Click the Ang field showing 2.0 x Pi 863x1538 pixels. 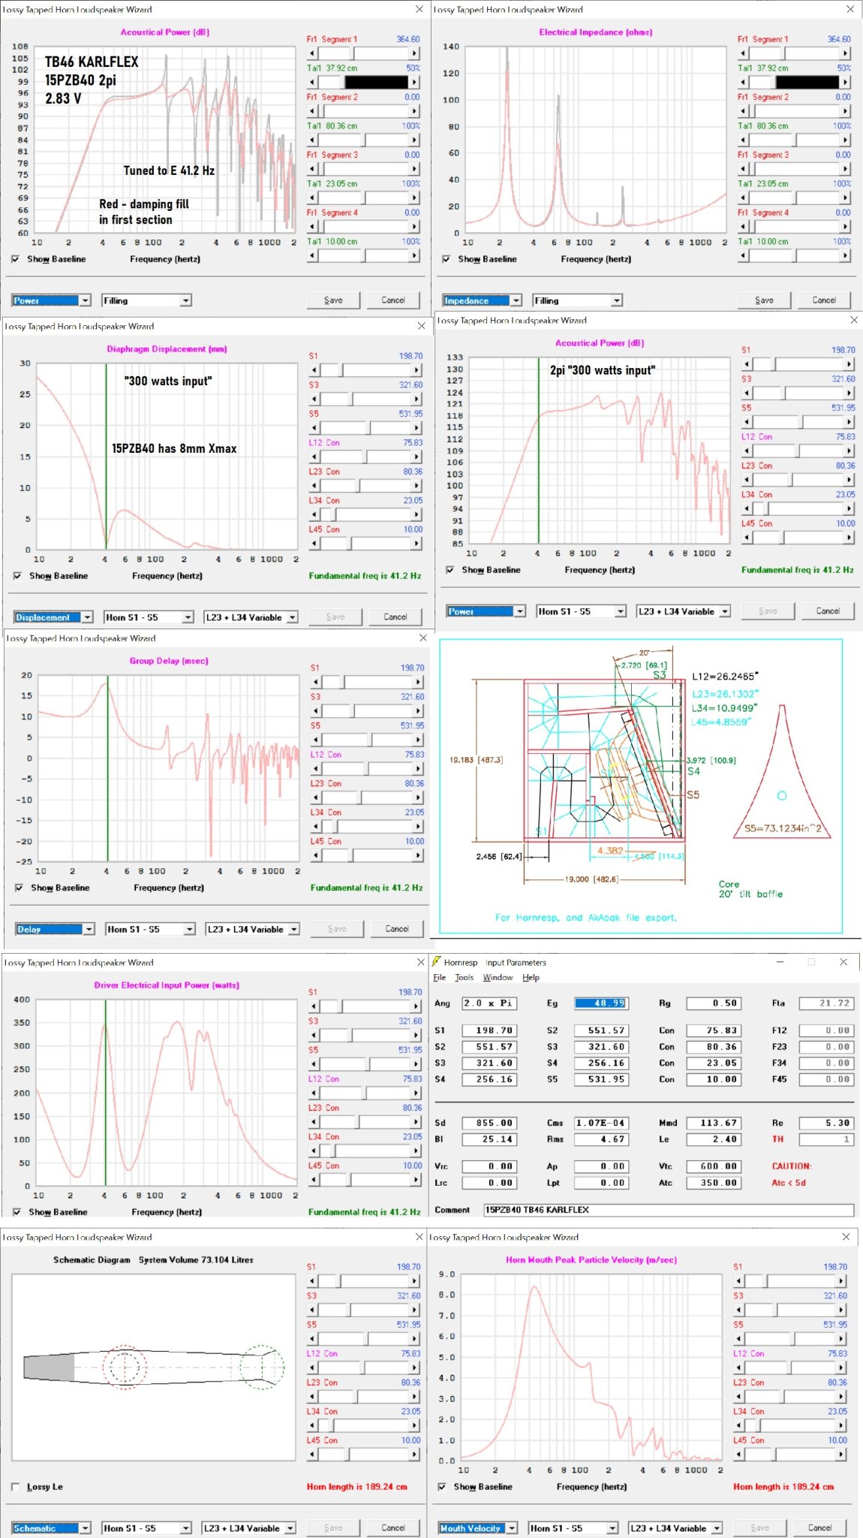click(x=489, y=1003)
